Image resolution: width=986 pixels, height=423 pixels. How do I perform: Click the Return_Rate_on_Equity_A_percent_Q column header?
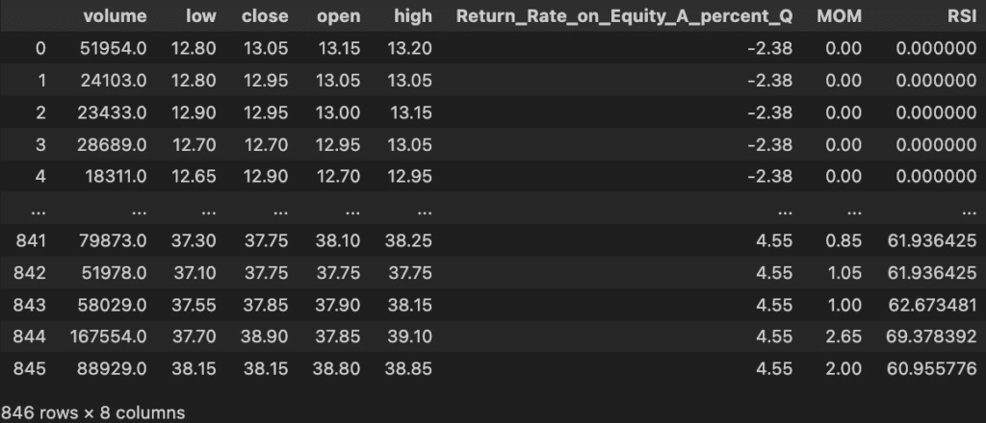(x=624, y=16)
